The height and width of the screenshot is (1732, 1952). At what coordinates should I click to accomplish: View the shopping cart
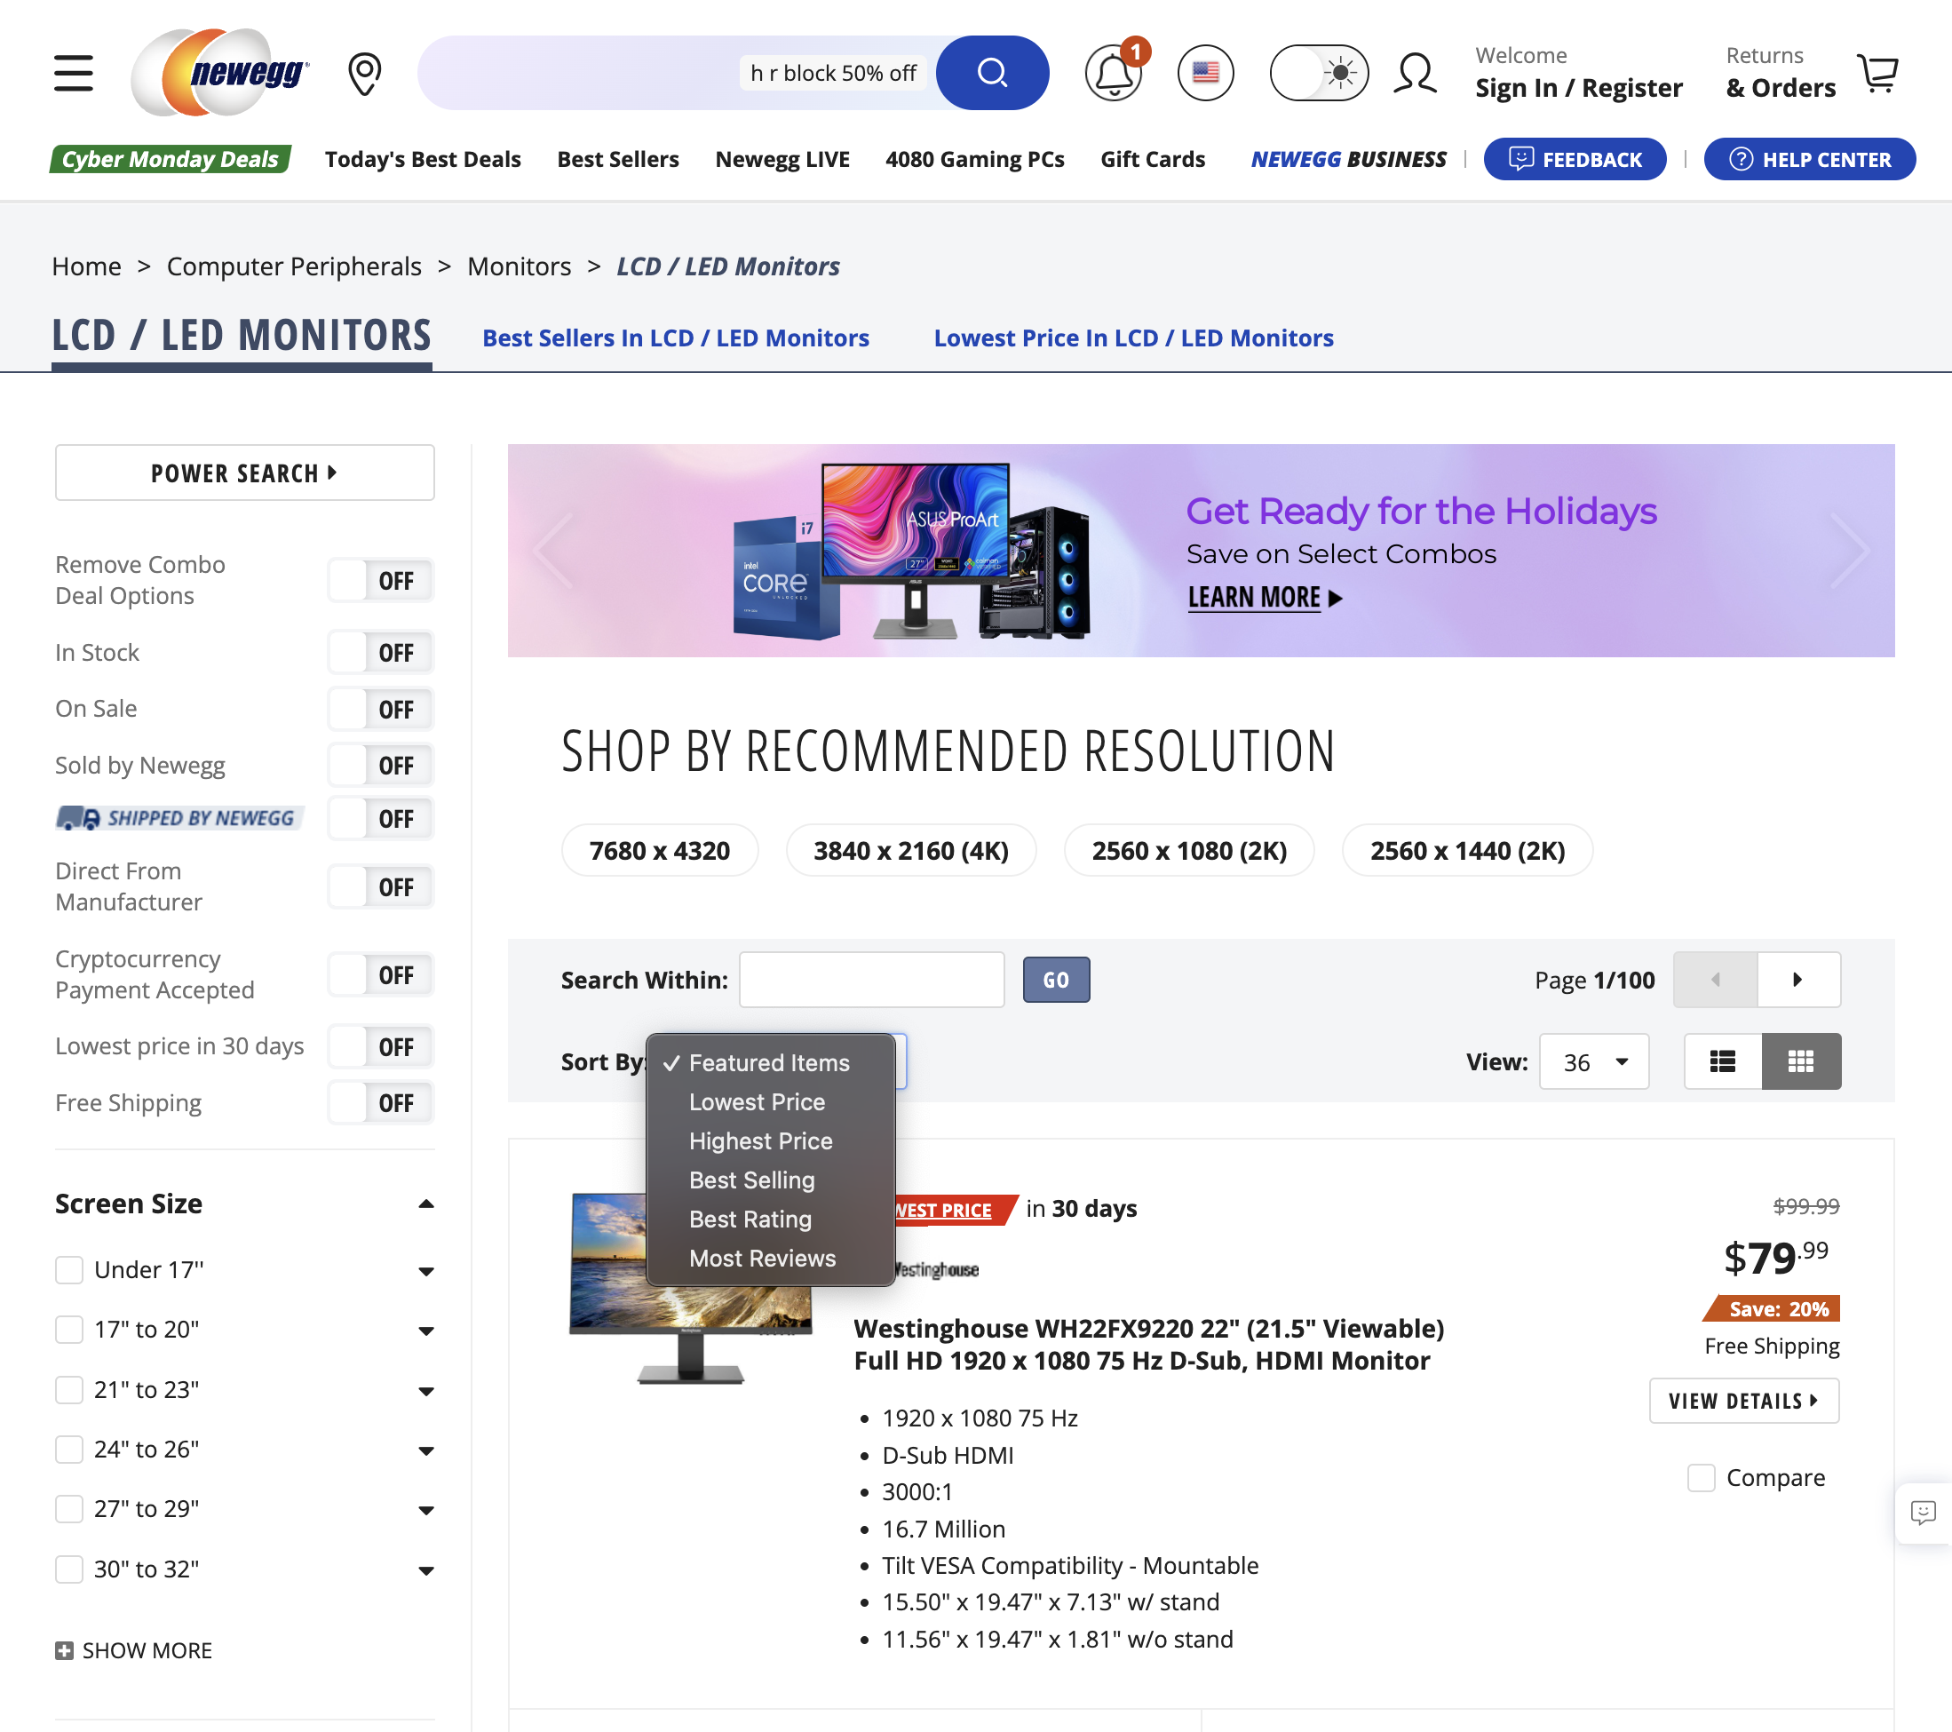click(1878, 73)
